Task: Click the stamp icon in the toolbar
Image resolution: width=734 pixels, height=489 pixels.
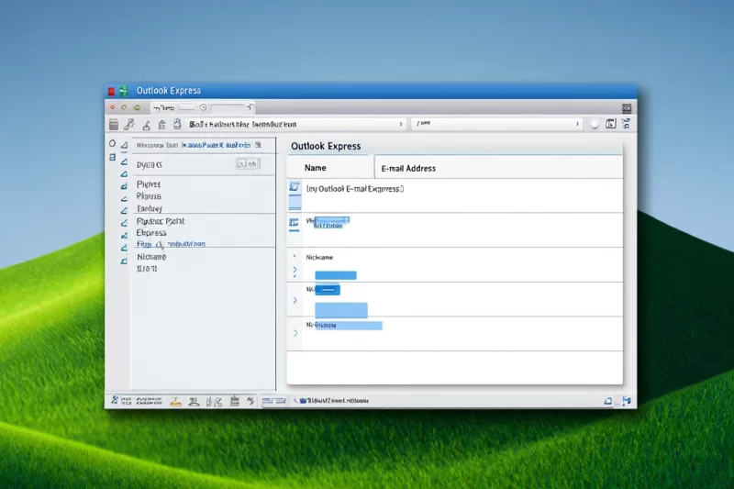Action: pyautogui.click(x=147, y=125)
